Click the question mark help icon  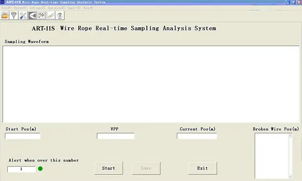pos(60,15)
